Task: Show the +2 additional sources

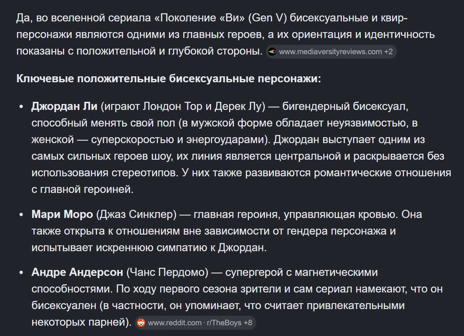Action: [389, 52]
